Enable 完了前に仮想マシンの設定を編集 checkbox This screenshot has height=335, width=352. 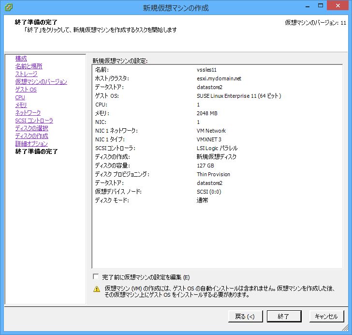(96, 276)
